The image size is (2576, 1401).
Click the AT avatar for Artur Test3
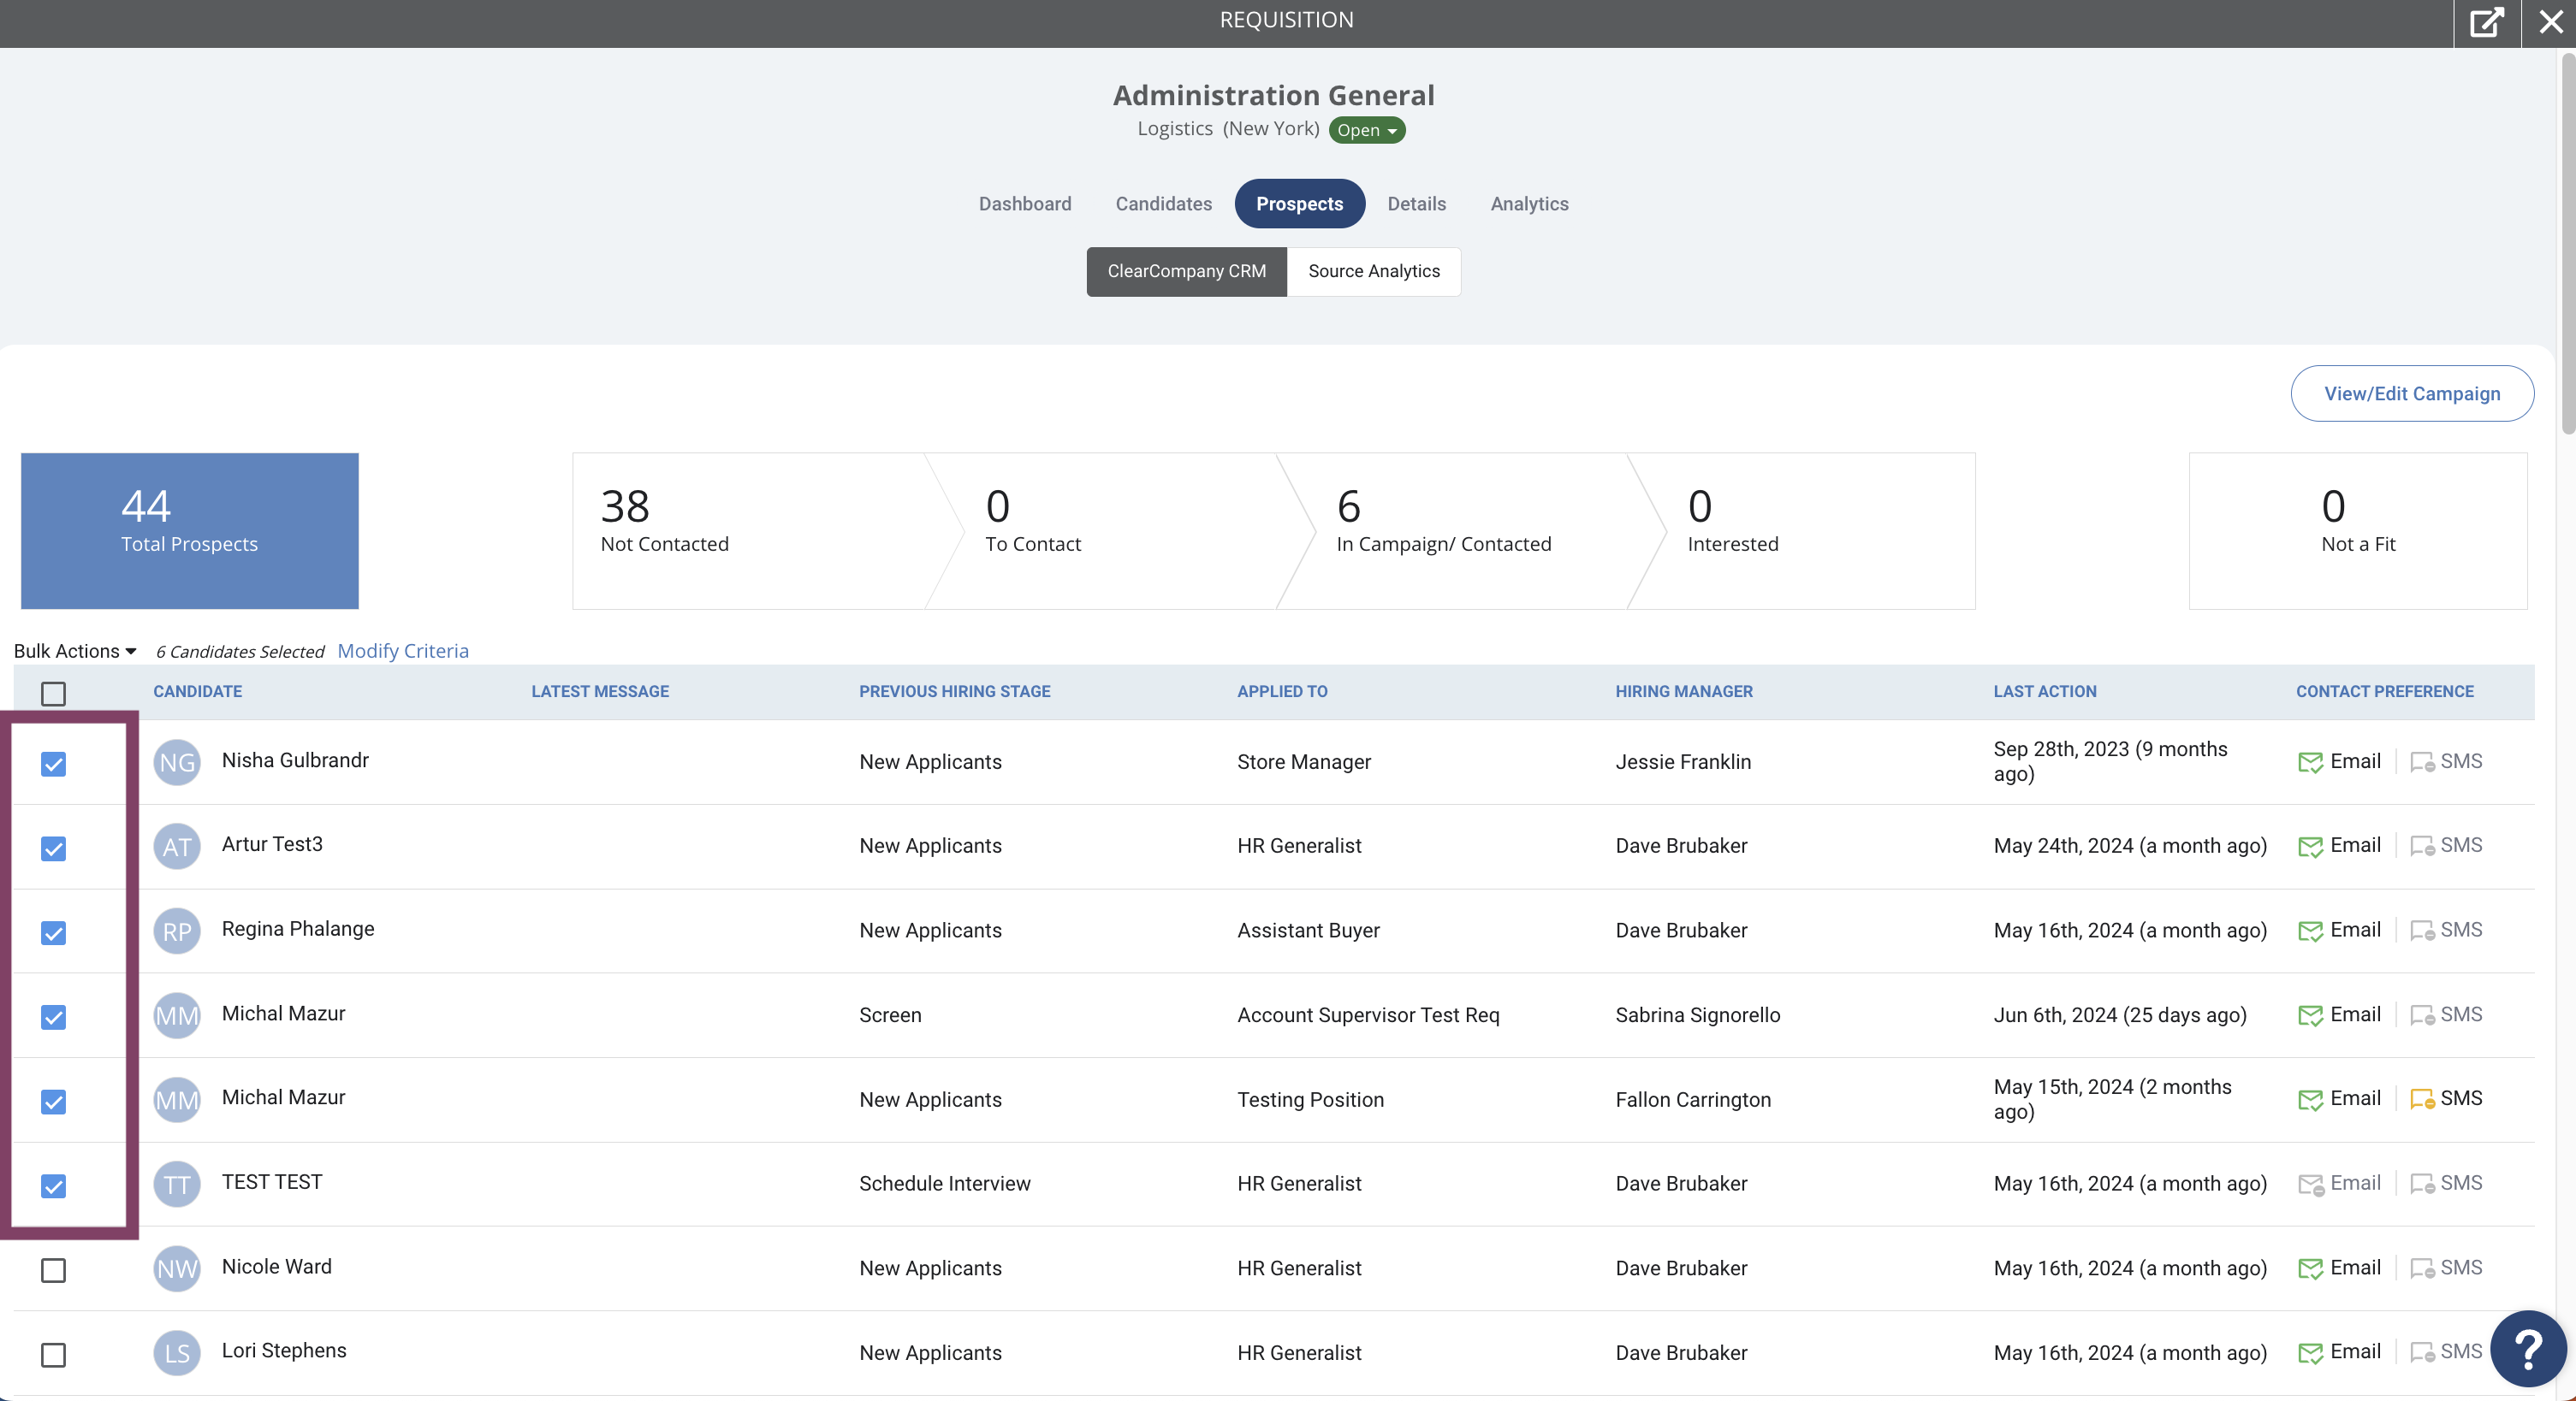coord(177,847)
